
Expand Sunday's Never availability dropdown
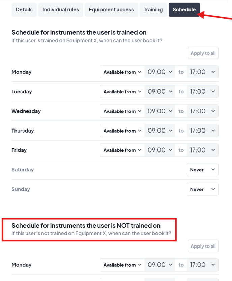point(202,190)
